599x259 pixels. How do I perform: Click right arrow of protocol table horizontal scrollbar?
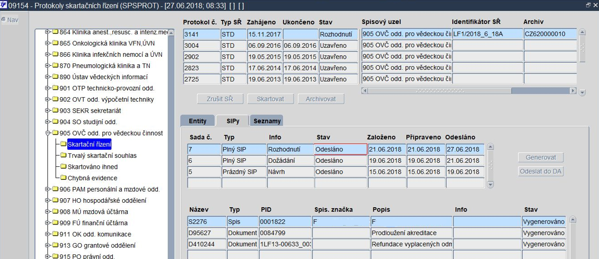573,91
